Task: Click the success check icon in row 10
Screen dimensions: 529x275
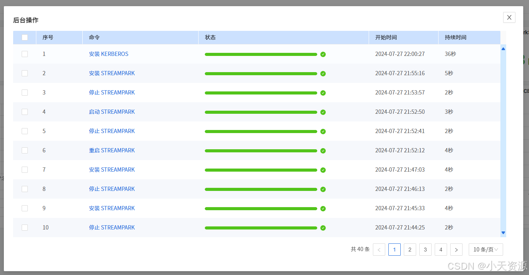Action: click(x=323, y=228)
